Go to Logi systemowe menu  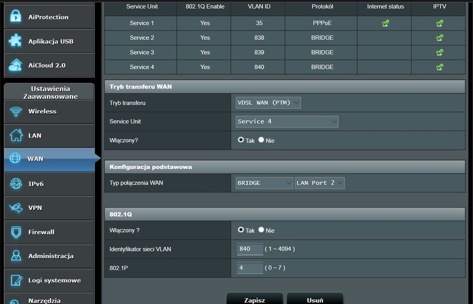coord(54,280)
